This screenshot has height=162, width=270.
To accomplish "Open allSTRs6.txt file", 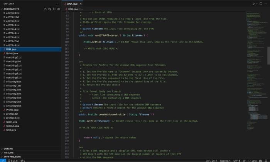I will click(13, 37).
